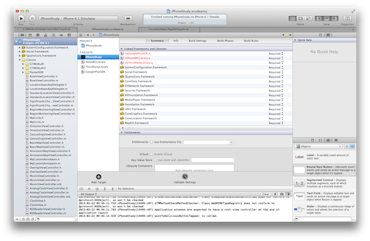The width and height of the screenshot is (370, 241).
Task: Show only console pane in debug area
Action: point(288,194)
